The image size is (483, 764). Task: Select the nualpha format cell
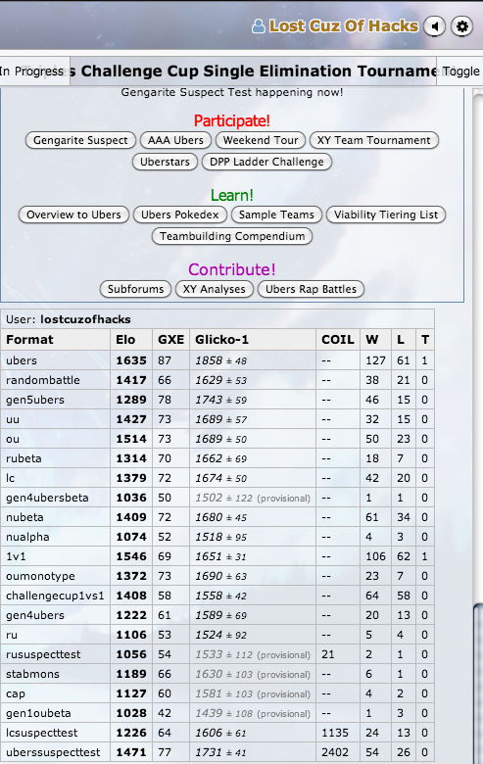[x=56, y=537]
